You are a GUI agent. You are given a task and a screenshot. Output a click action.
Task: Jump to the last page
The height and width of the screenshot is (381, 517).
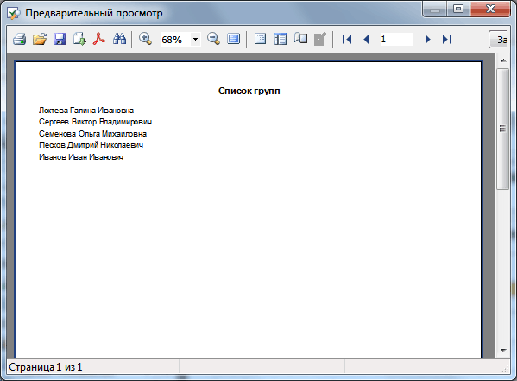point(447,40)
